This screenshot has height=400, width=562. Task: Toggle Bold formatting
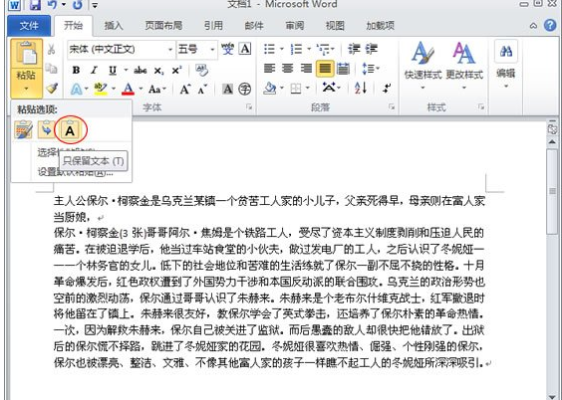point(76,70)
